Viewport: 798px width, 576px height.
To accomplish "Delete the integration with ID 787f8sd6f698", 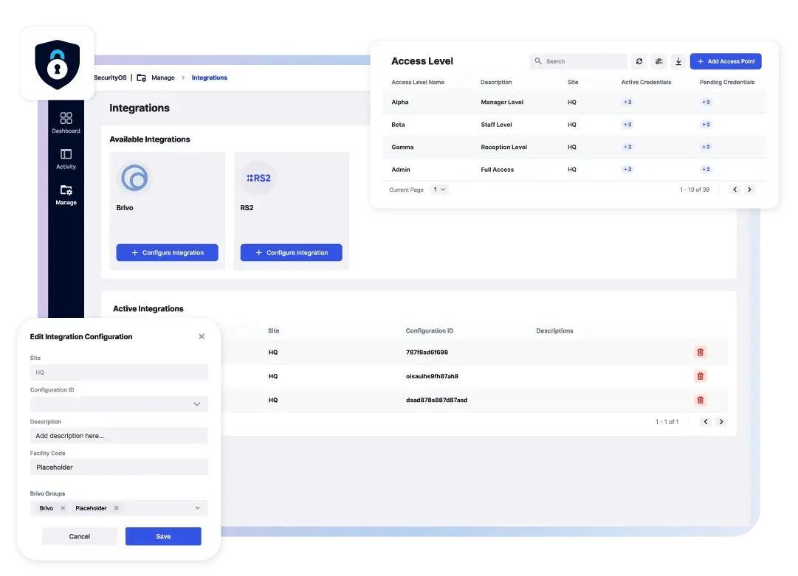I will (700, 353).
